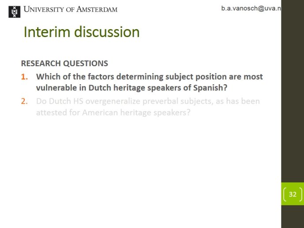
Task: Click the University of Amsterdam crest logo
Action: coord(15,11)
